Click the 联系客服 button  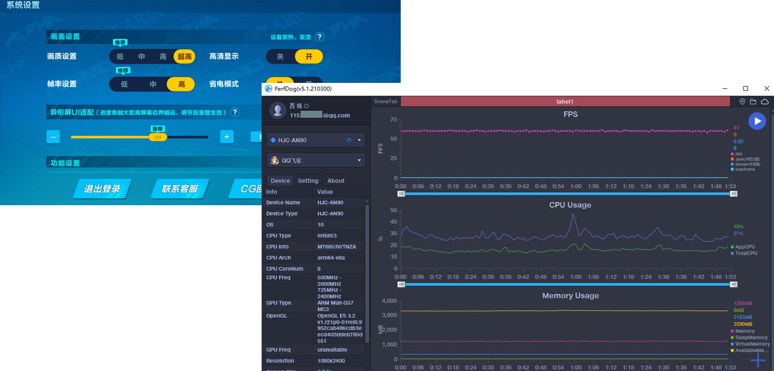coord(180,189)
